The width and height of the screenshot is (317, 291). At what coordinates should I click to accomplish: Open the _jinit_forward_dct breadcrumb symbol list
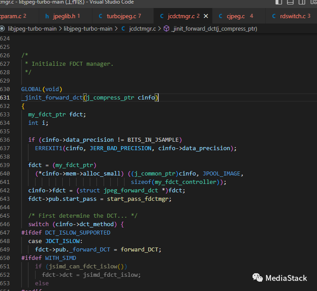pos(214,28)
